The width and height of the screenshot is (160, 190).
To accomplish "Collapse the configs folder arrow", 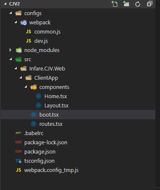I will click(11, 13).
